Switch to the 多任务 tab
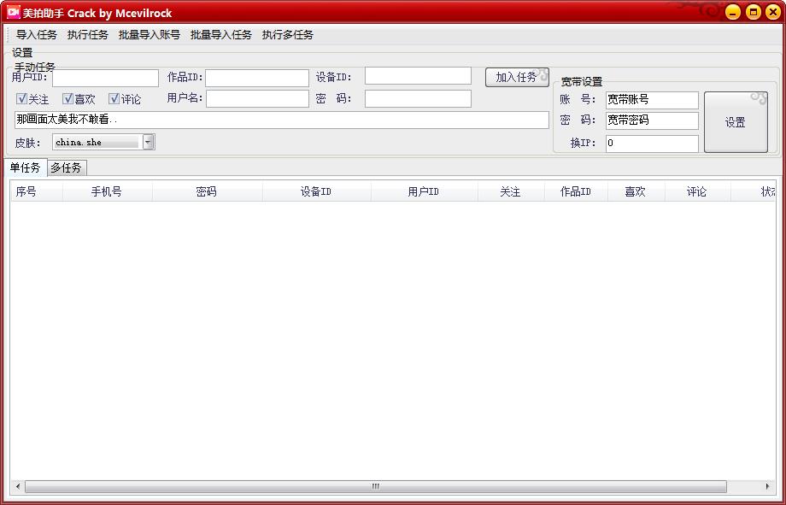This screenshot has height=505, width=786. [x=66, y=167]
